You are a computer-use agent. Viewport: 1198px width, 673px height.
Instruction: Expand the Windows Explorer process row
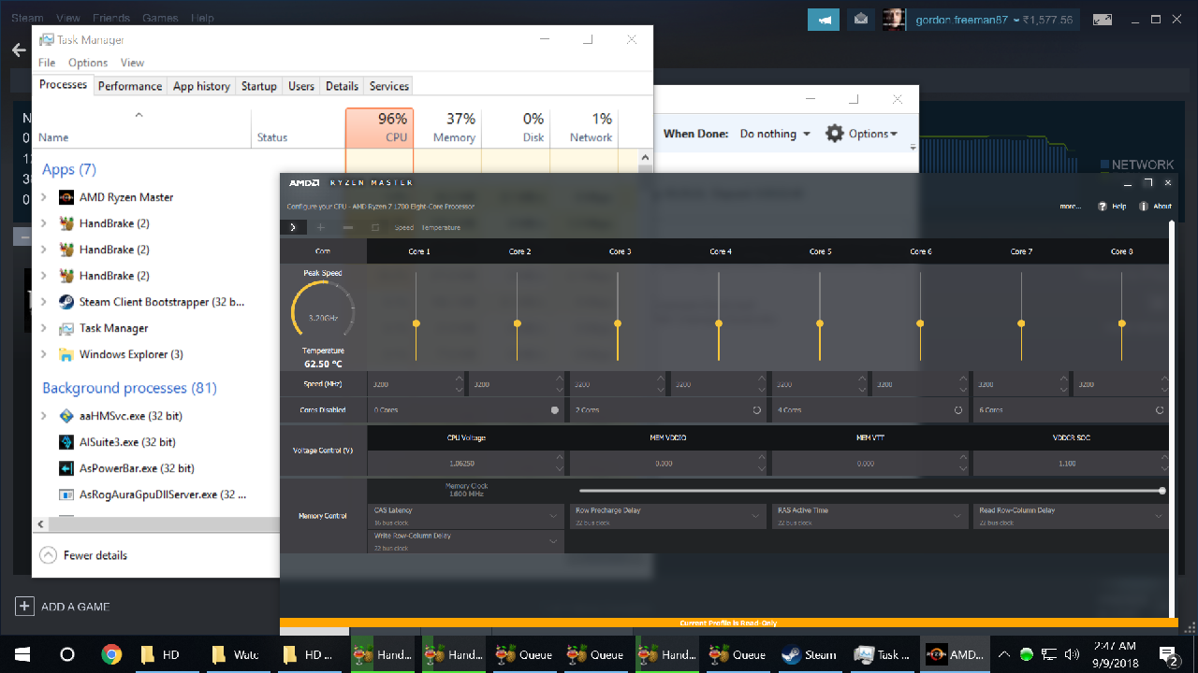(x=44, y=354)
